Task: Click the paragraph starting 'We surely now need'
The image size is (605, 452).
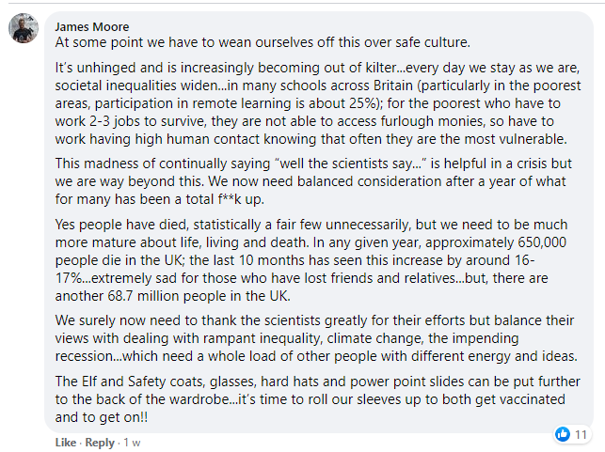Action: click(x=316, y=338)
